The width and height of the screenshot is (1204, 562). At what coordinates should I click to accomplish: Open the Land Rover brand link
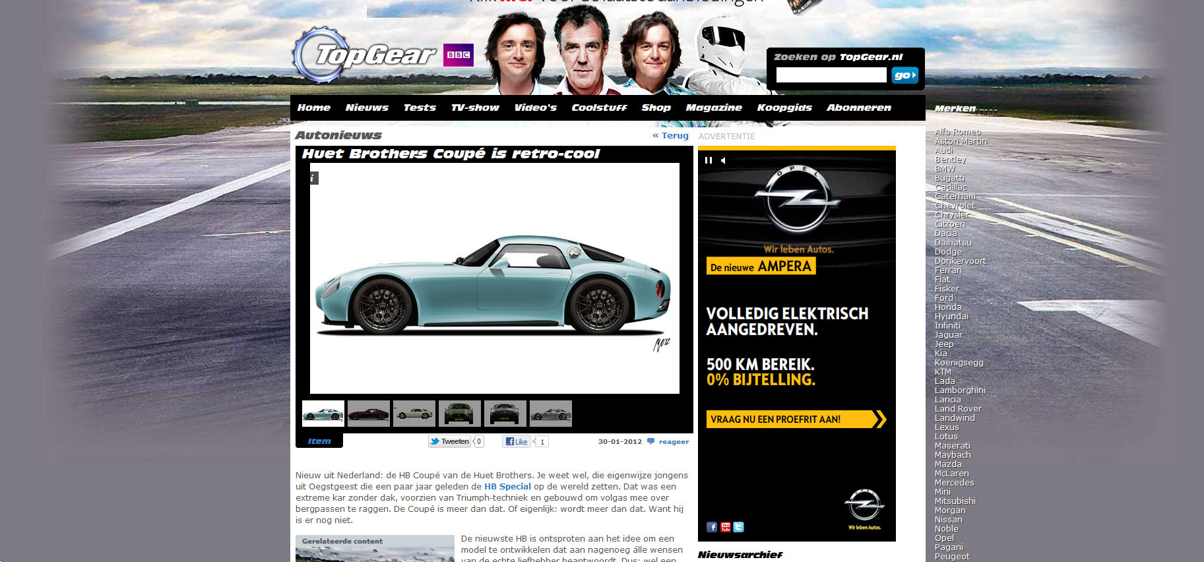click(x=958, y=409)
